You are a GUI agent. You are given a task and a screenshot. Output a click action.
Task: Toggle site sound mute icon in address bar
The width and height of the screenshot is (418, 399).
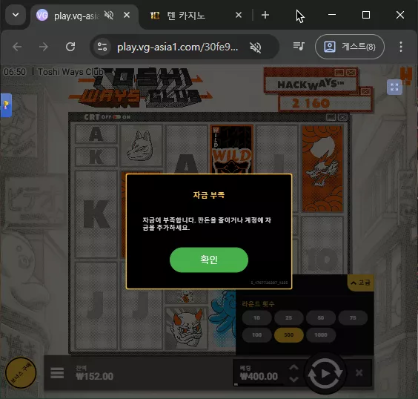(256, 47)
